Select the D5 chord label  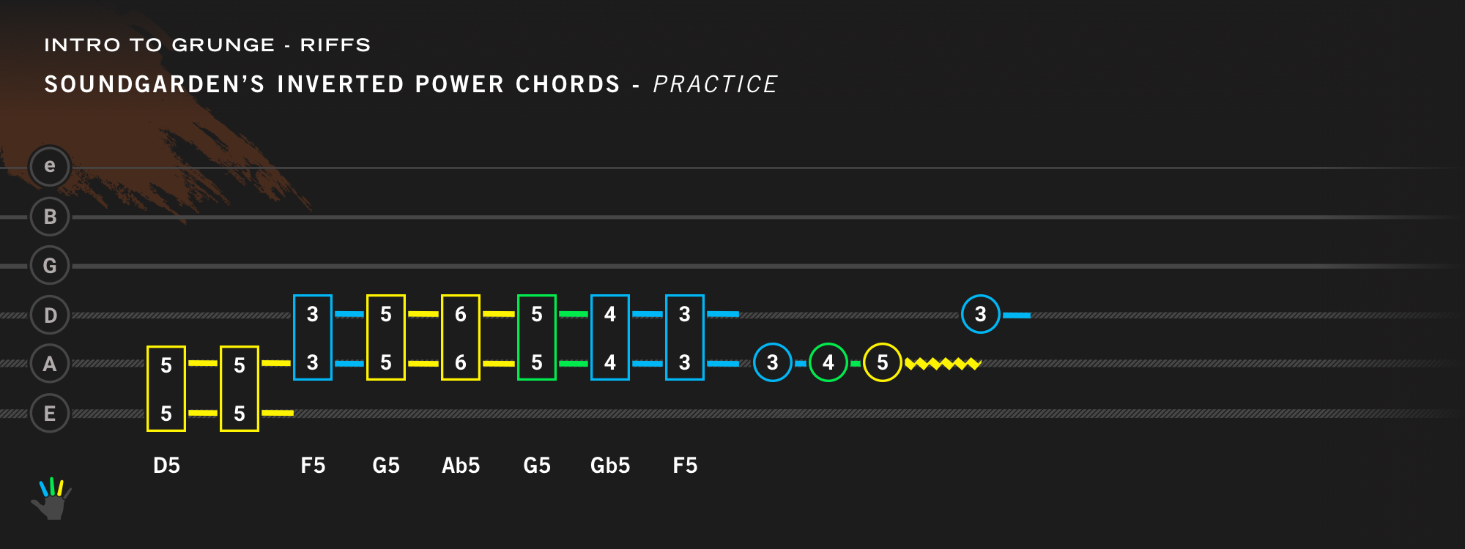tap(166, 466)
